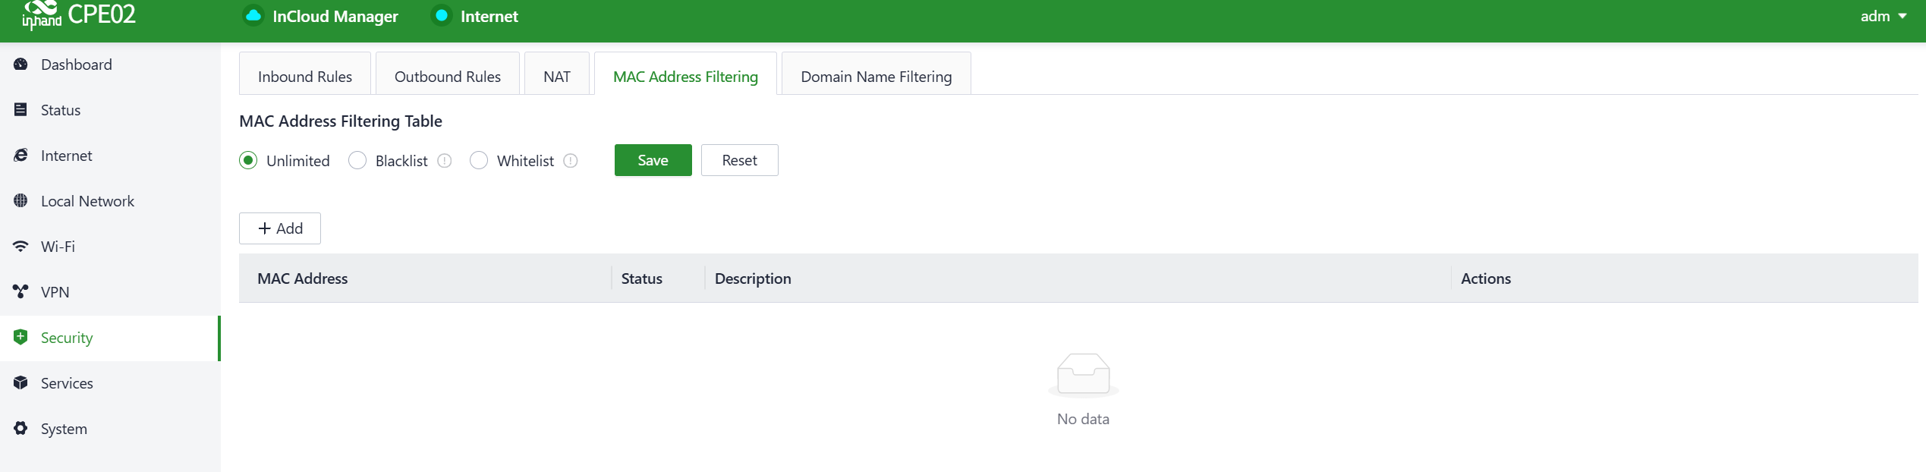Click the Wi-Fi signal icon in sidebar
Screen dimensions: 1926x472
(20, 247)
